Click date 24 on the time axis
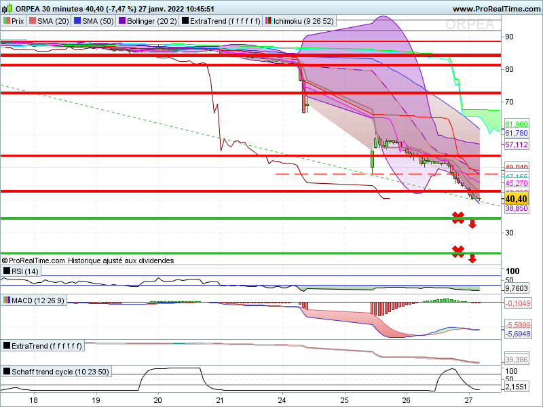543x407 pixels. pyautogui.click(x=282, y=400)
